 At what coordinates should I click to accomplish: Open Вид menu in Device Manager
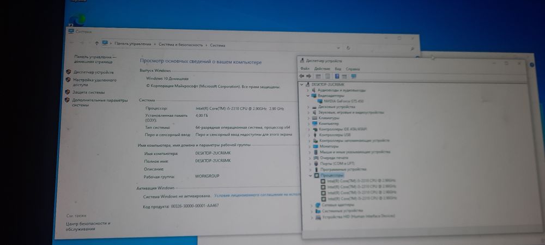coord(338,69)
